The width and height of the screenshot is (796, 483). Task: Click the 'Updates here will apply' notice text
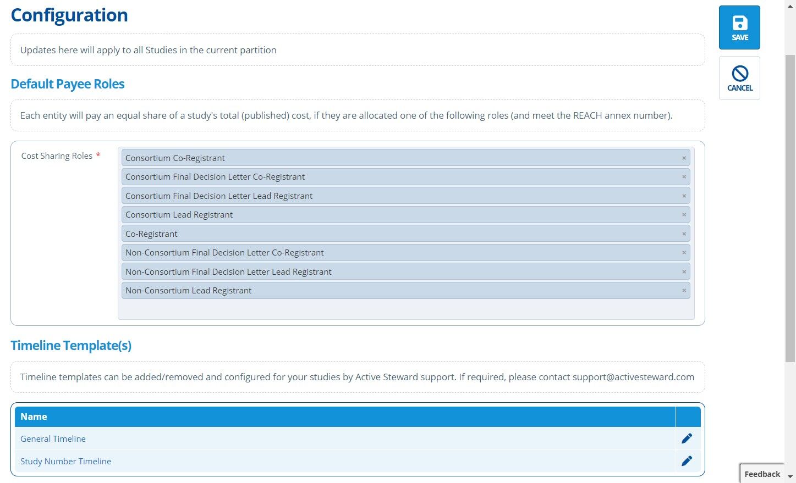[x=149, y=50]
